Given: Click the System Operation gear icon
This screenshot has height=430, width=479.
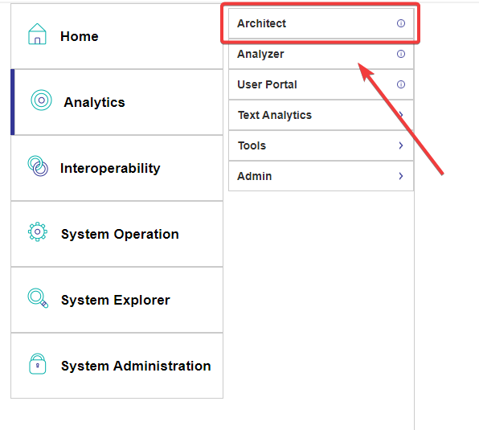Looking at the screenshot, I should tap(38, 231).
